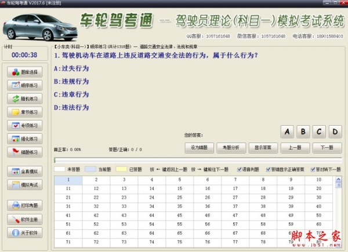Open 章节练习 chapter practice

pos(24,112)
